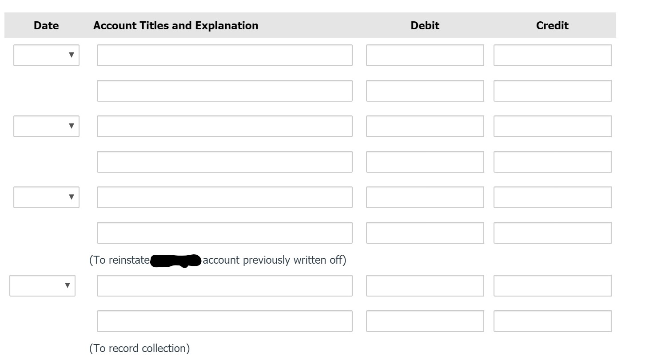Click the Credit column header
665x364 pixels.
point(552,25)
